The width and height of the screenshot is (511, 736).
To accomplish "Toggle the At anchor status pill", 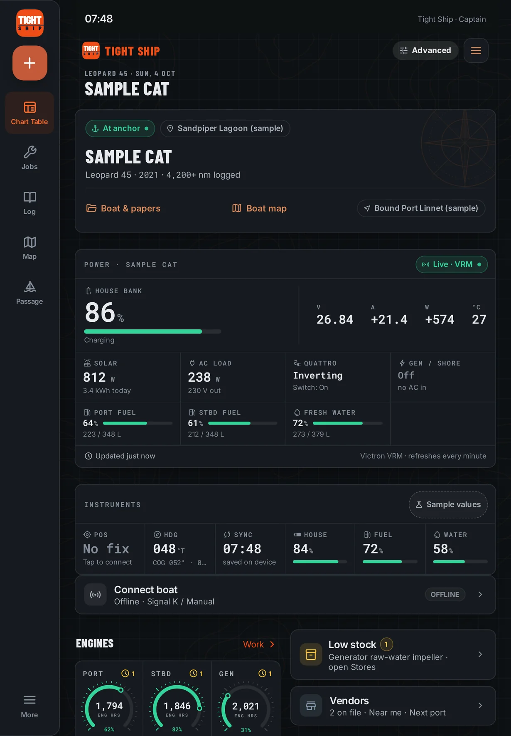I will 120,128.
